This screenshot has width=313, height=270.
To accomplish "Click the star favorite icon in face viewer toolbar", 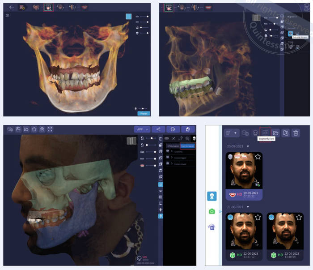I will coord(34,129).
